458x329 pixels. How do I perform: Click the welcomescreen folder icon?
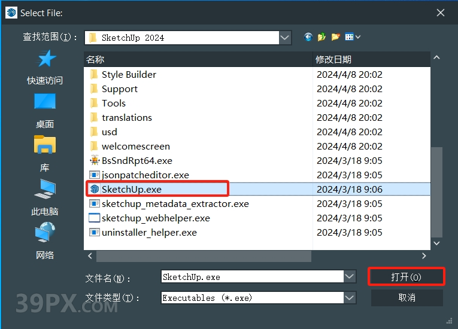point(94,146)
